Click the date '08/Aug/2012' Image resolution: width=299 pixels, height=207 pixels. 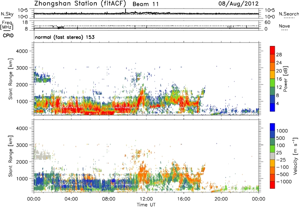(238, 3)
